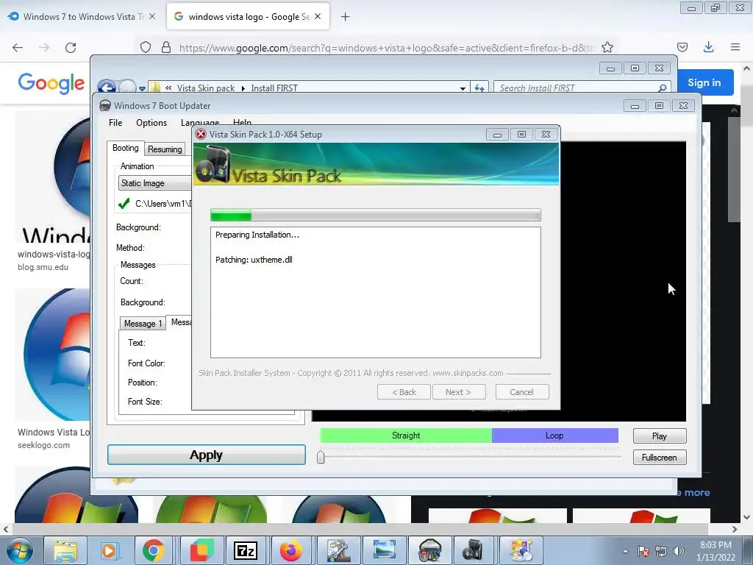Click Cancel in Vista Skin Pack setup

coord(521,392)
